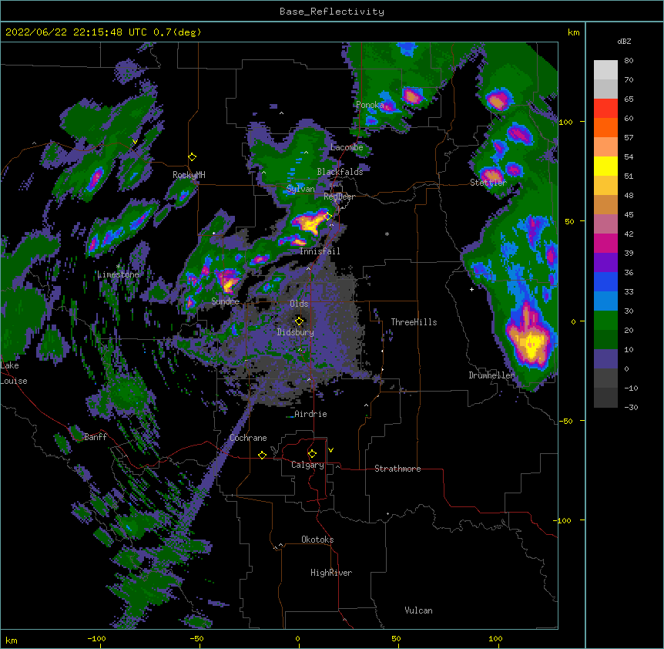Select the Calgary label
664x649 pixels.
coord(307,465)
